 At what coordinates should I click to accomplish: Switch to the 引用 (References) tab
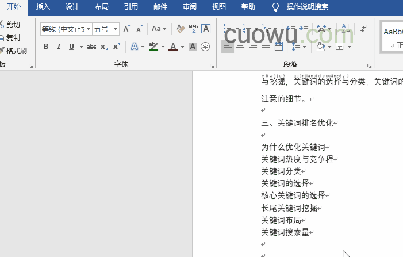coord(131,7)
